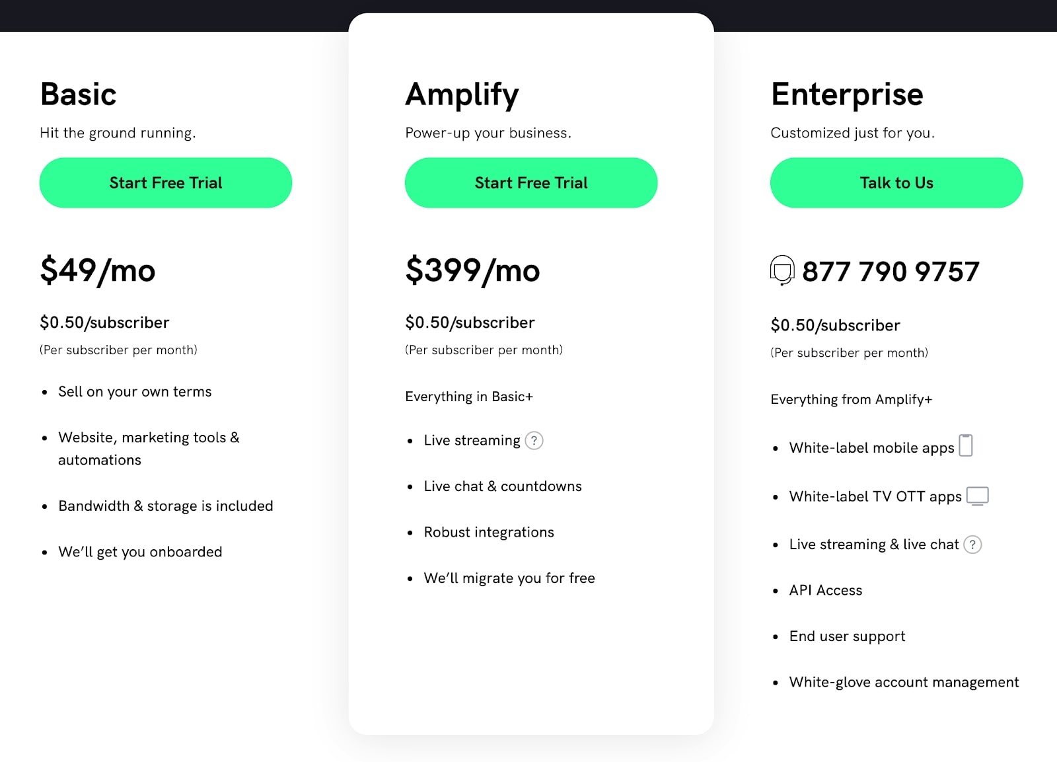Select the question mark icon after Live streaming
1057x762 pixels.
coord(535,440)
